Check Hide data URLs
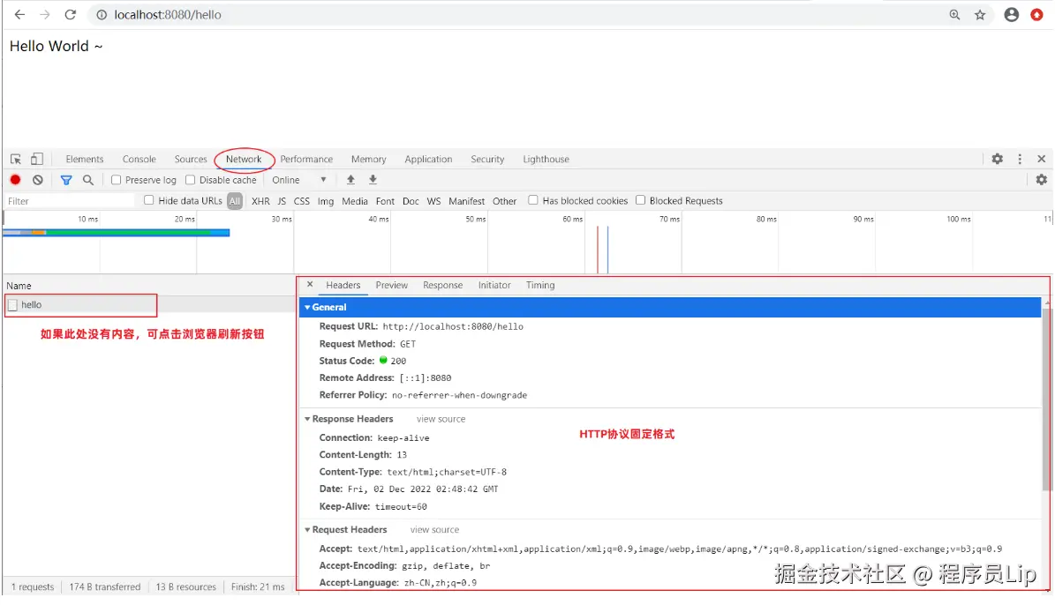 coord(148,199)
